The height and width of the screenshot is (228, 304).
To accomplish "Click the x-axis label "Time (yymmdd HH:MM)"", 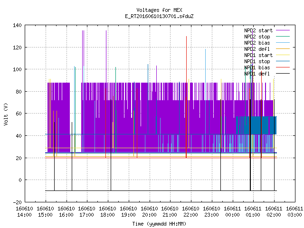I will coord(159,224).
